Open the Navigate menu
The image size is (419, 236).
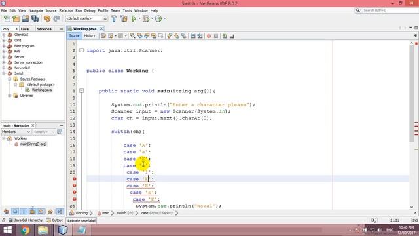pos(36,10)
